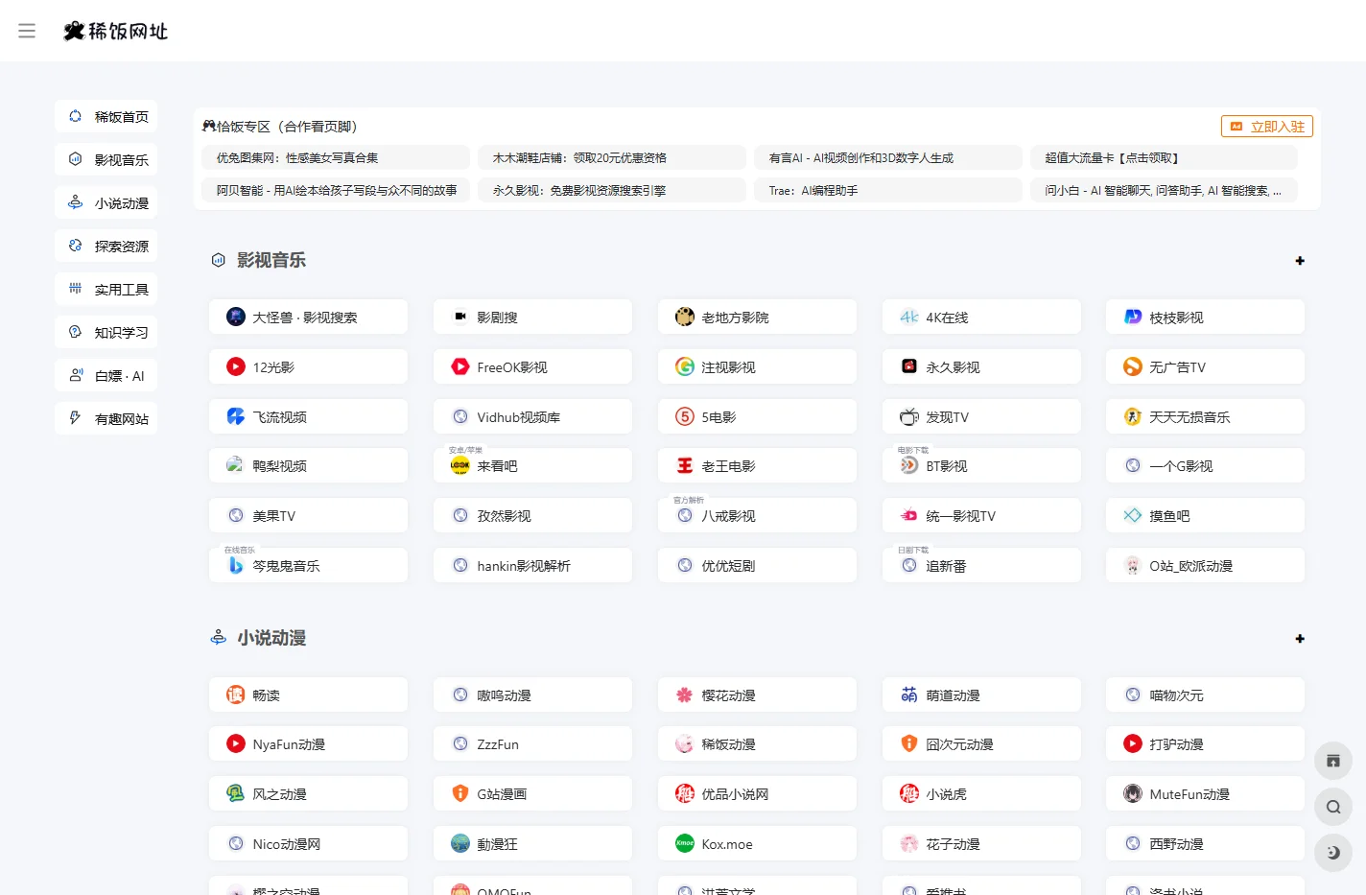
Task: Open hankin影视解析 link
Action: click(532, 565)
